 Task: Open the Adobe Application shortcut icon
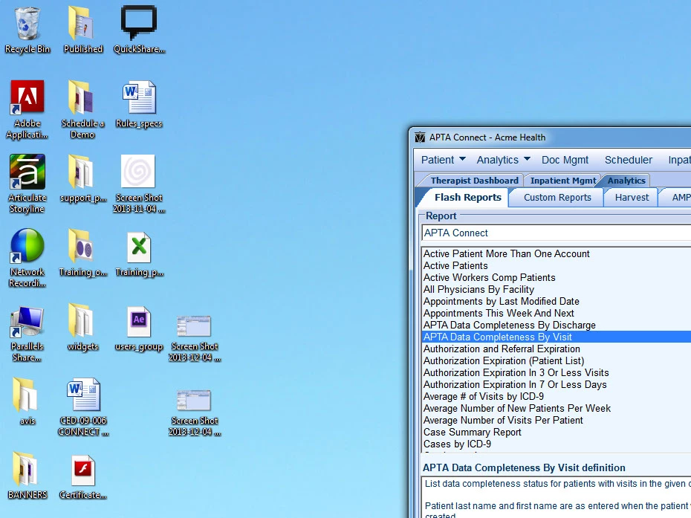[x=27, y=97]
